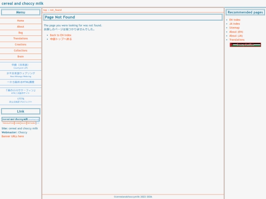Open Translations in Recommended pages list
Image resolution: width=266 pixels, height=199 pixels.
(x=237, y=40)
